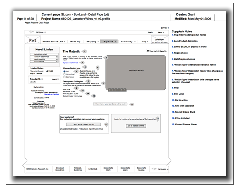Open the Community menu

[x=128, y=42]
